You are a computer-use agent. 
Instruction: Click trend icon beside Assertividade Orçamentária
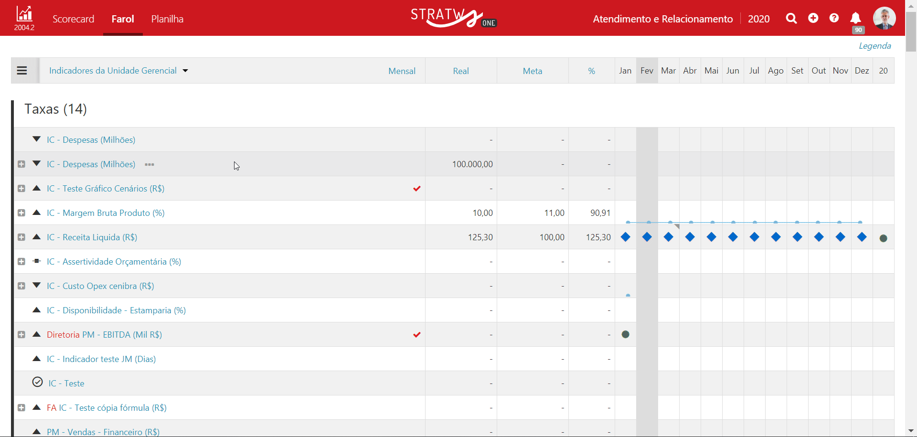point(37,261)
